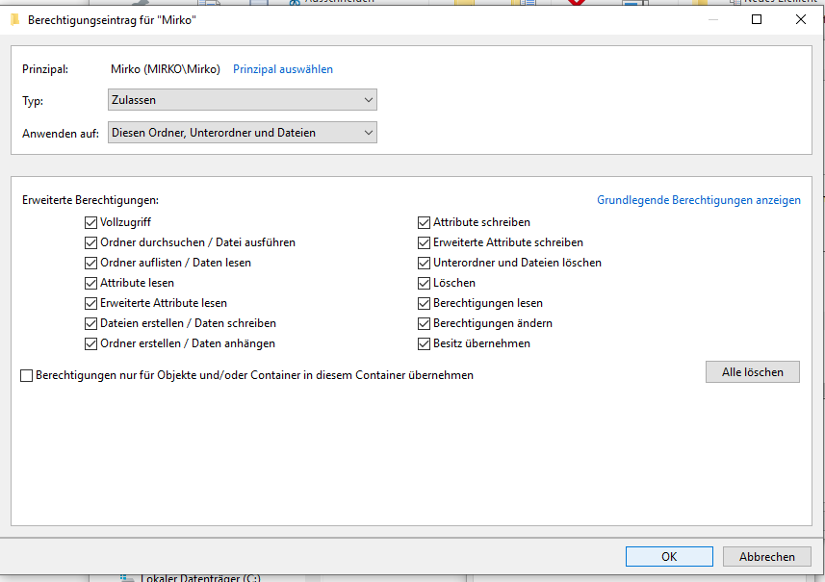825x582 pixels.
Task: Click the principal name Mirko (MIRKO\Mirko)
Action: pyautogui.click(x=166, y=69)
